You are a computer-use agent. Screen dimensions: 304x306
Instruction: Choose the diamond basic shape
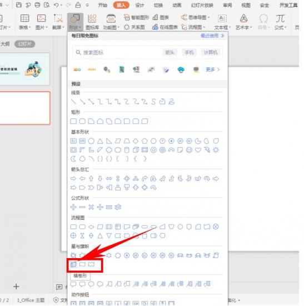click(136, 141)
